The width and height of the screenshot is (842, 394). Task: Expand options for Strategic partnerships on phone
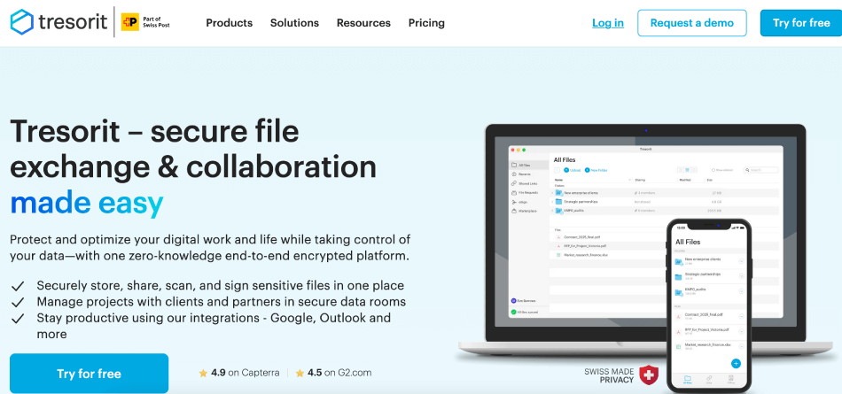[742, 276]
